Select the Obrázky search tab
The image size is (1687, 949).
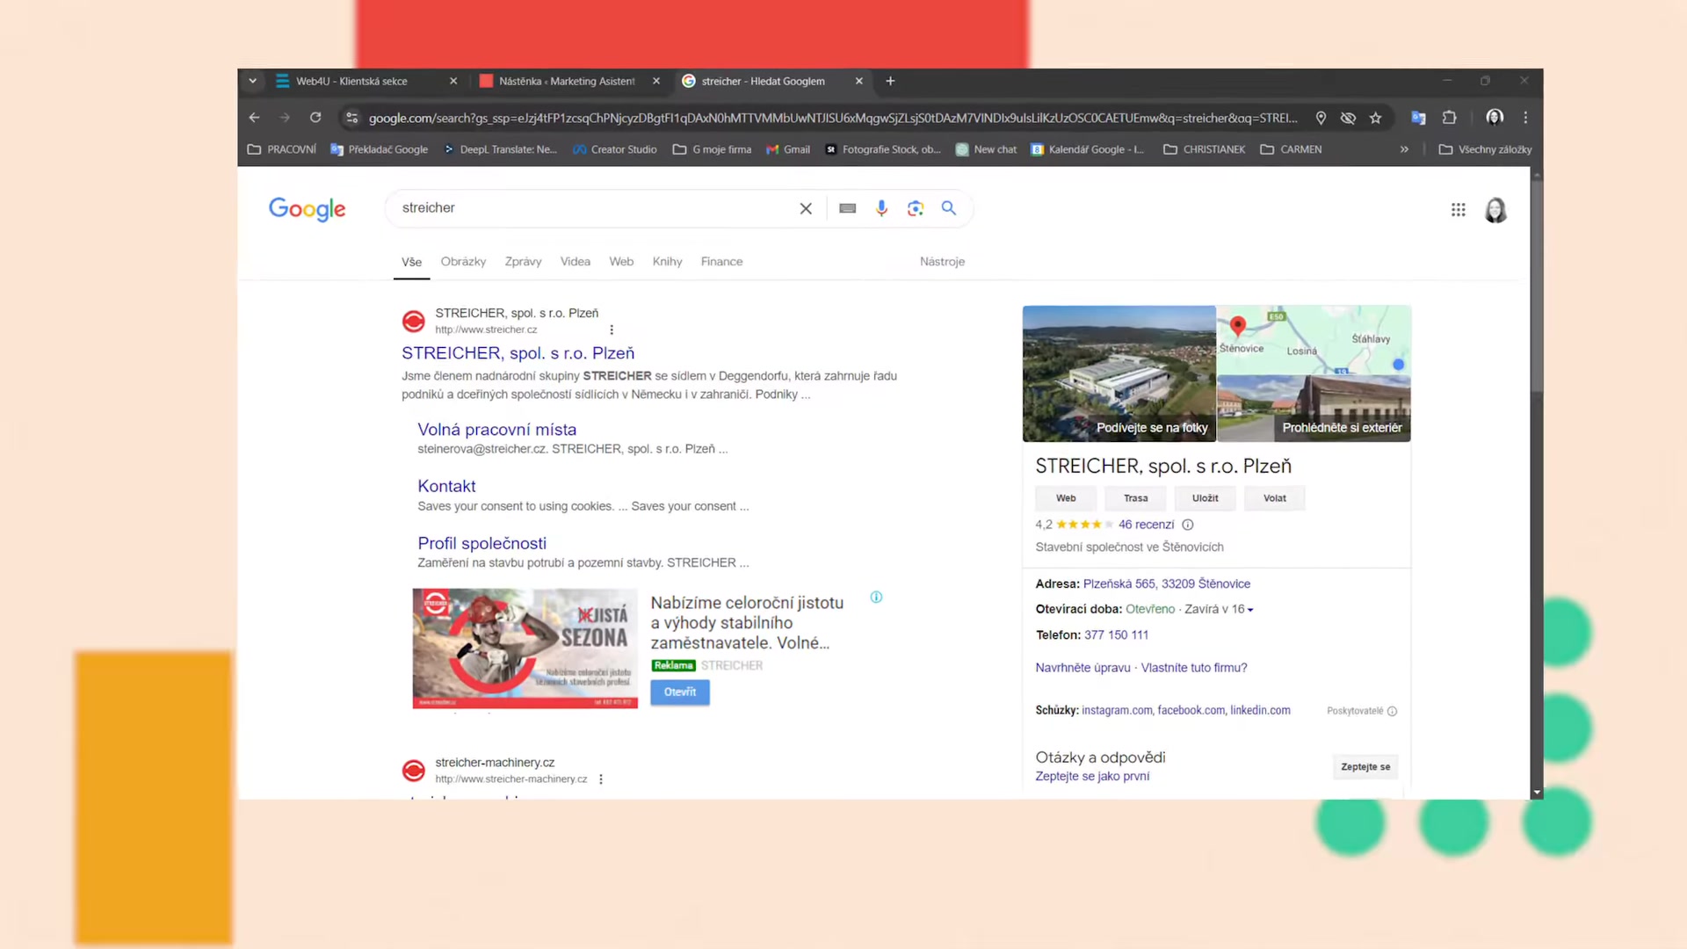463,262
